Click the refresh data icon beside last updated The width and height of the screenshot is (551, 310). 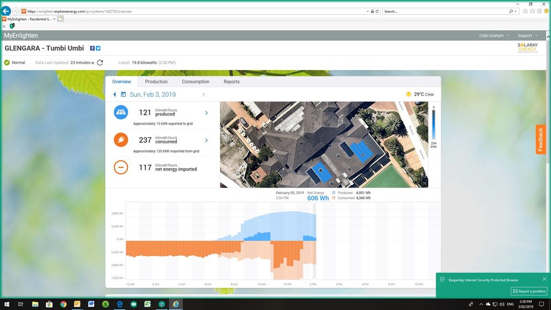(100, 62)
